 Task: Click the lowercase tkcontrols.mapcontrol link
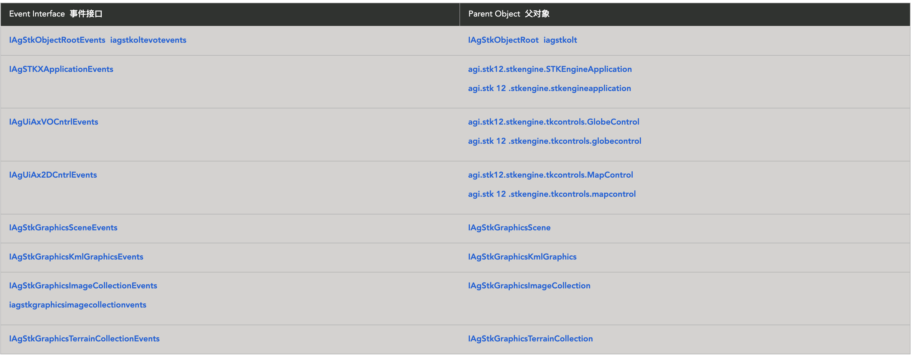point(552,194)
